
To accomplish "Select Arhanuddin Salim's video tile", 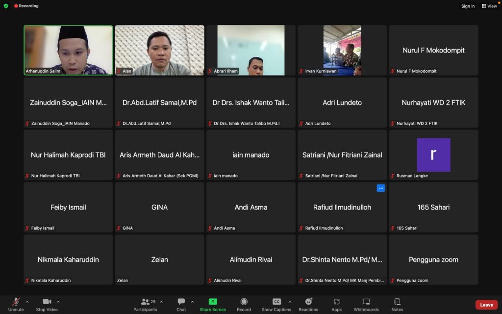I will (68, 50).
